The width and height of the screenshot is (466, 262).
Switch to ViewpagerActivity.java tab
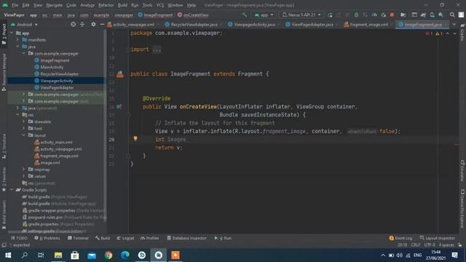pos(252,24)
